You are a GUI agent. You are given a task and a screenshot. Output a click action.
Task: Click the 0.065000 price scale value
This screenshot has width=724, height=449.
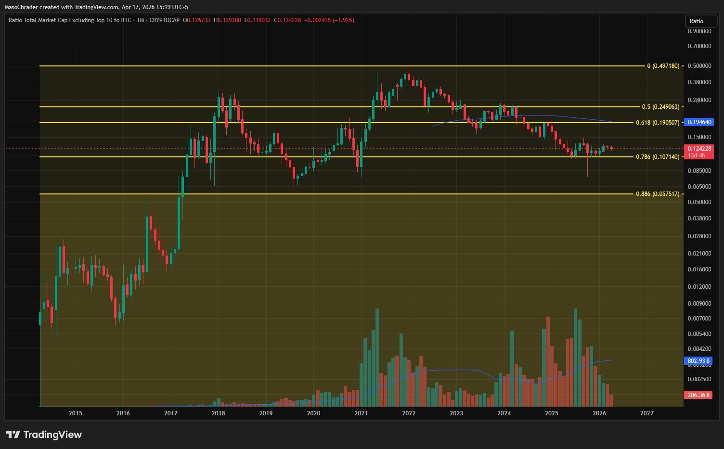click(699, 187)
